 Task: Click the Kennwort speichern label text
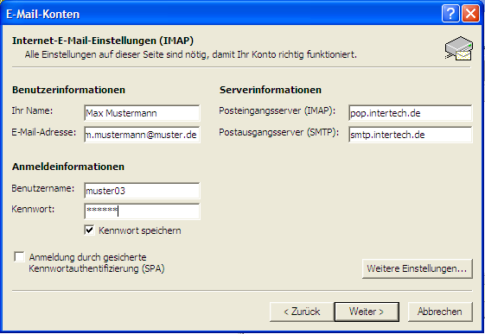click(x=140, y=230)
